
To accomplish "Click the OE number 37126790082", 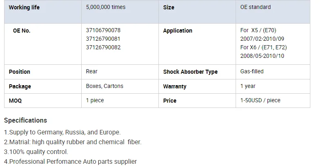I will pos(103,47).
